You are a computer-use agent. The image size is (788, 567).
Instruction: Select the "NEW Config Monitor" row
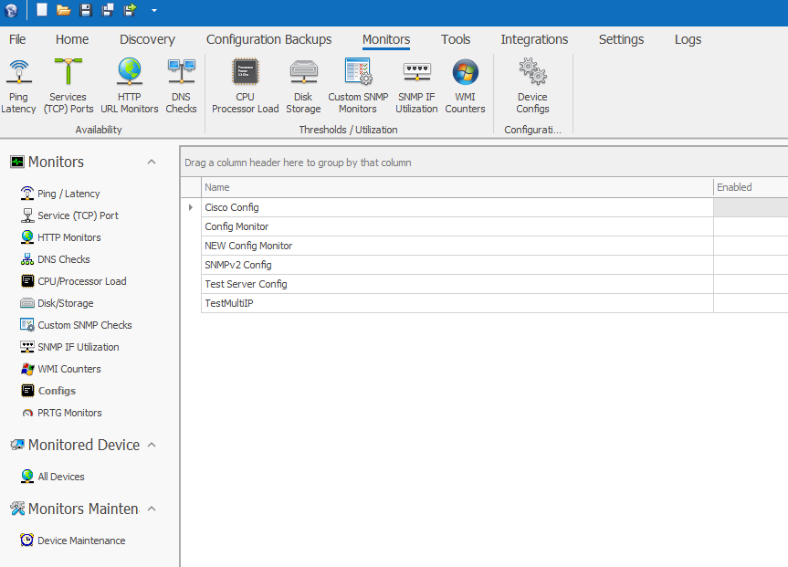[457, 246]
